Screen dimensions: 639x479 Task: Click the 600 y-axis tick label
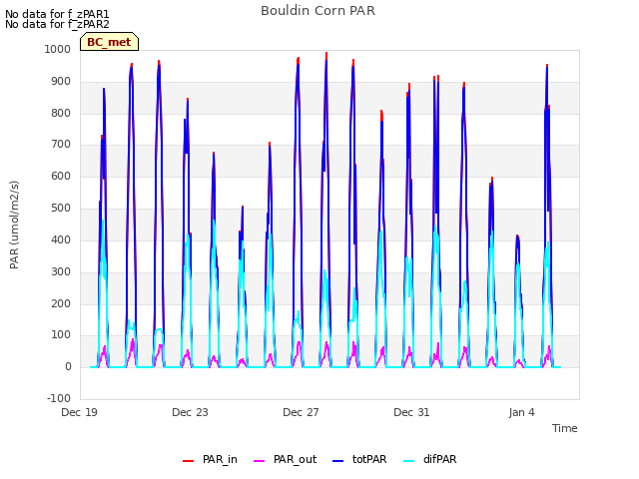61,176
